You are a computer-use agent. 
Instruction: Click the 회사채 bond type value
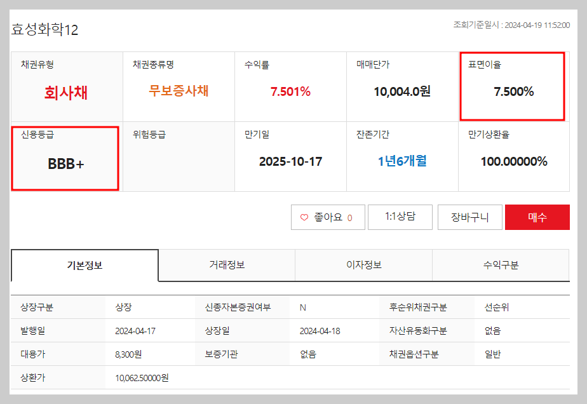[66, 93]
